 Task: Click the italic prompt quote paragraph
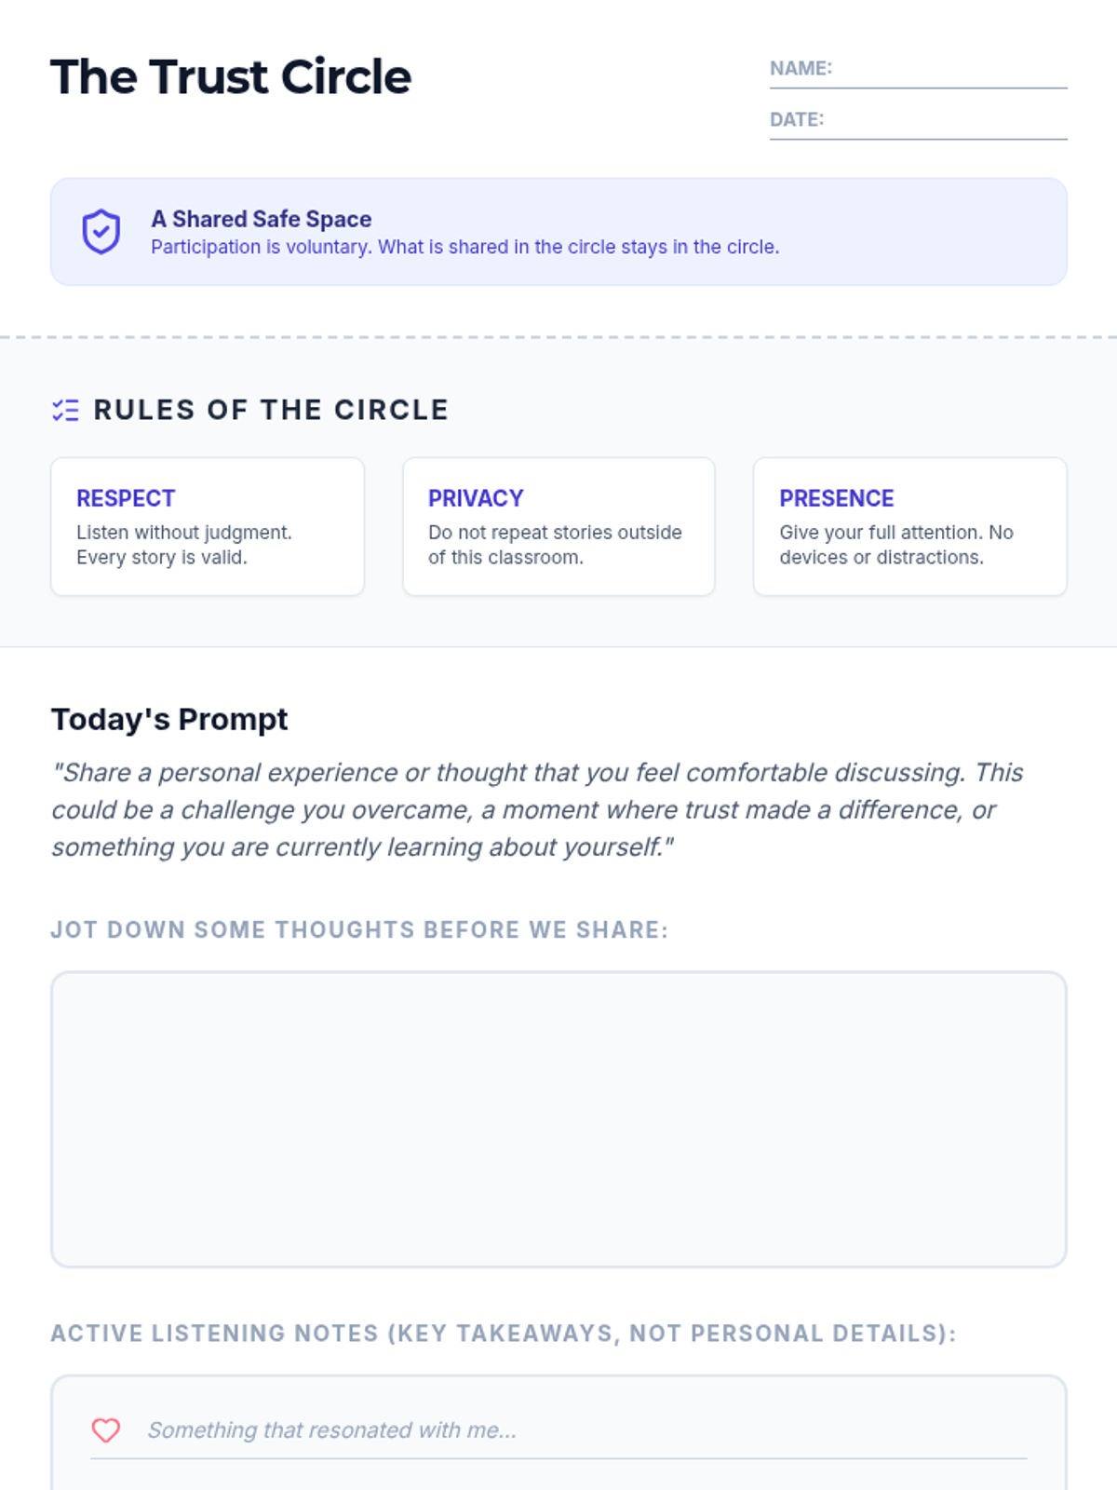pyautogui.click(x=537, y=809)
